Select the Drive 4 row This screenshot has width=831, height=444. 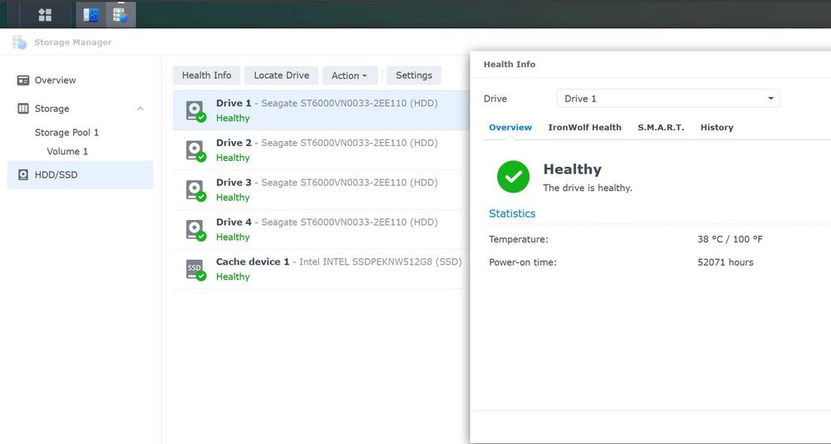click(321, 230)
